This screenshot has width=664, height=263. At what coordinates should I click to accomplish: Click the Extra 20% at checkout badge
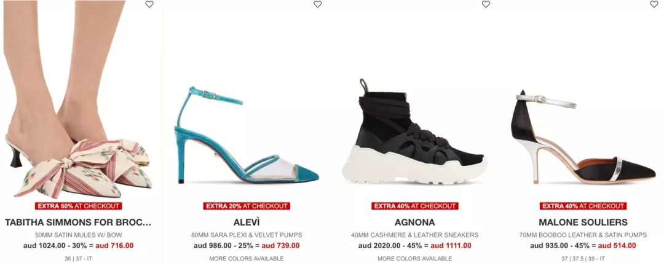pos(247,206)
